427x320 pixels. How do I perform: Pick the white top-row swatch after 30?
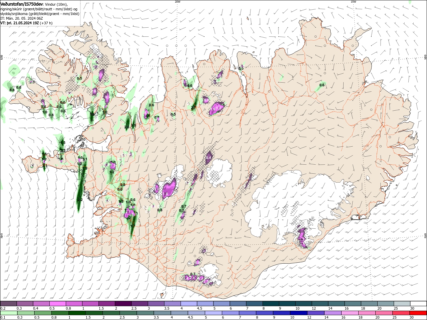click(418, 304)
